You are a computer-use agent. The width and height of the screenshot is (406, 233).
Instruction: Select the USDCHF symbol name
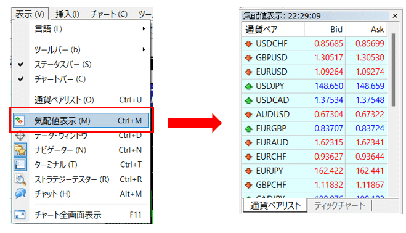(272, 44)
